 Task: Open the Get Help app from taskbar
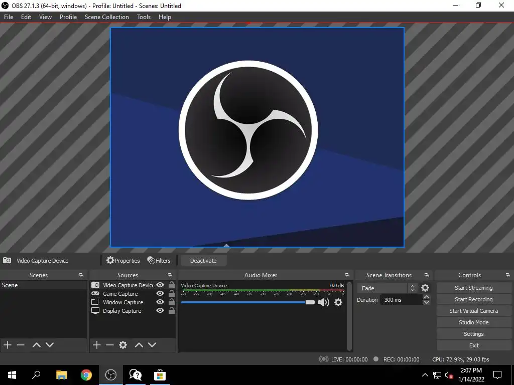[136, 375]
